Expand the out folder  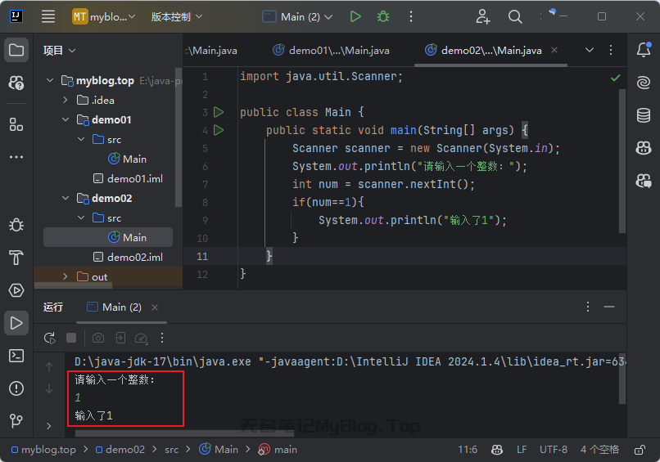[66, 276]
